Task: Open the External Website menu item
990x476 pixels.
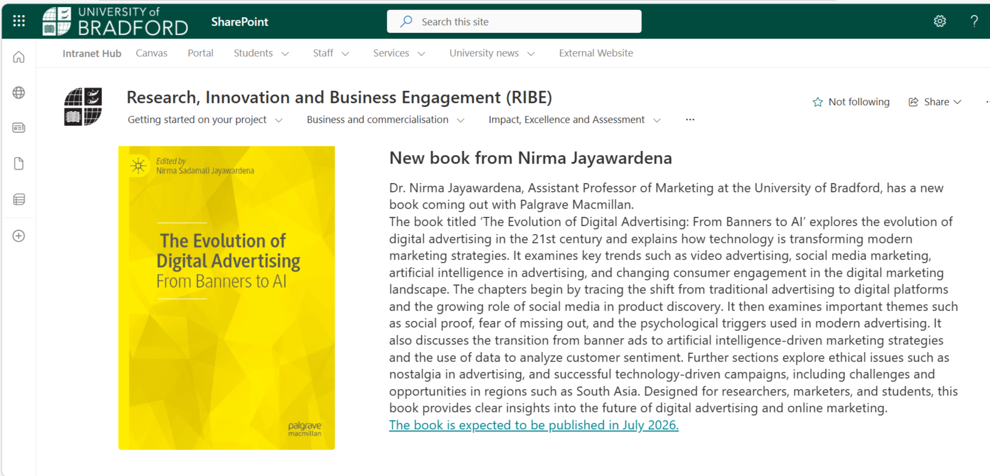Action: [596, 53]
